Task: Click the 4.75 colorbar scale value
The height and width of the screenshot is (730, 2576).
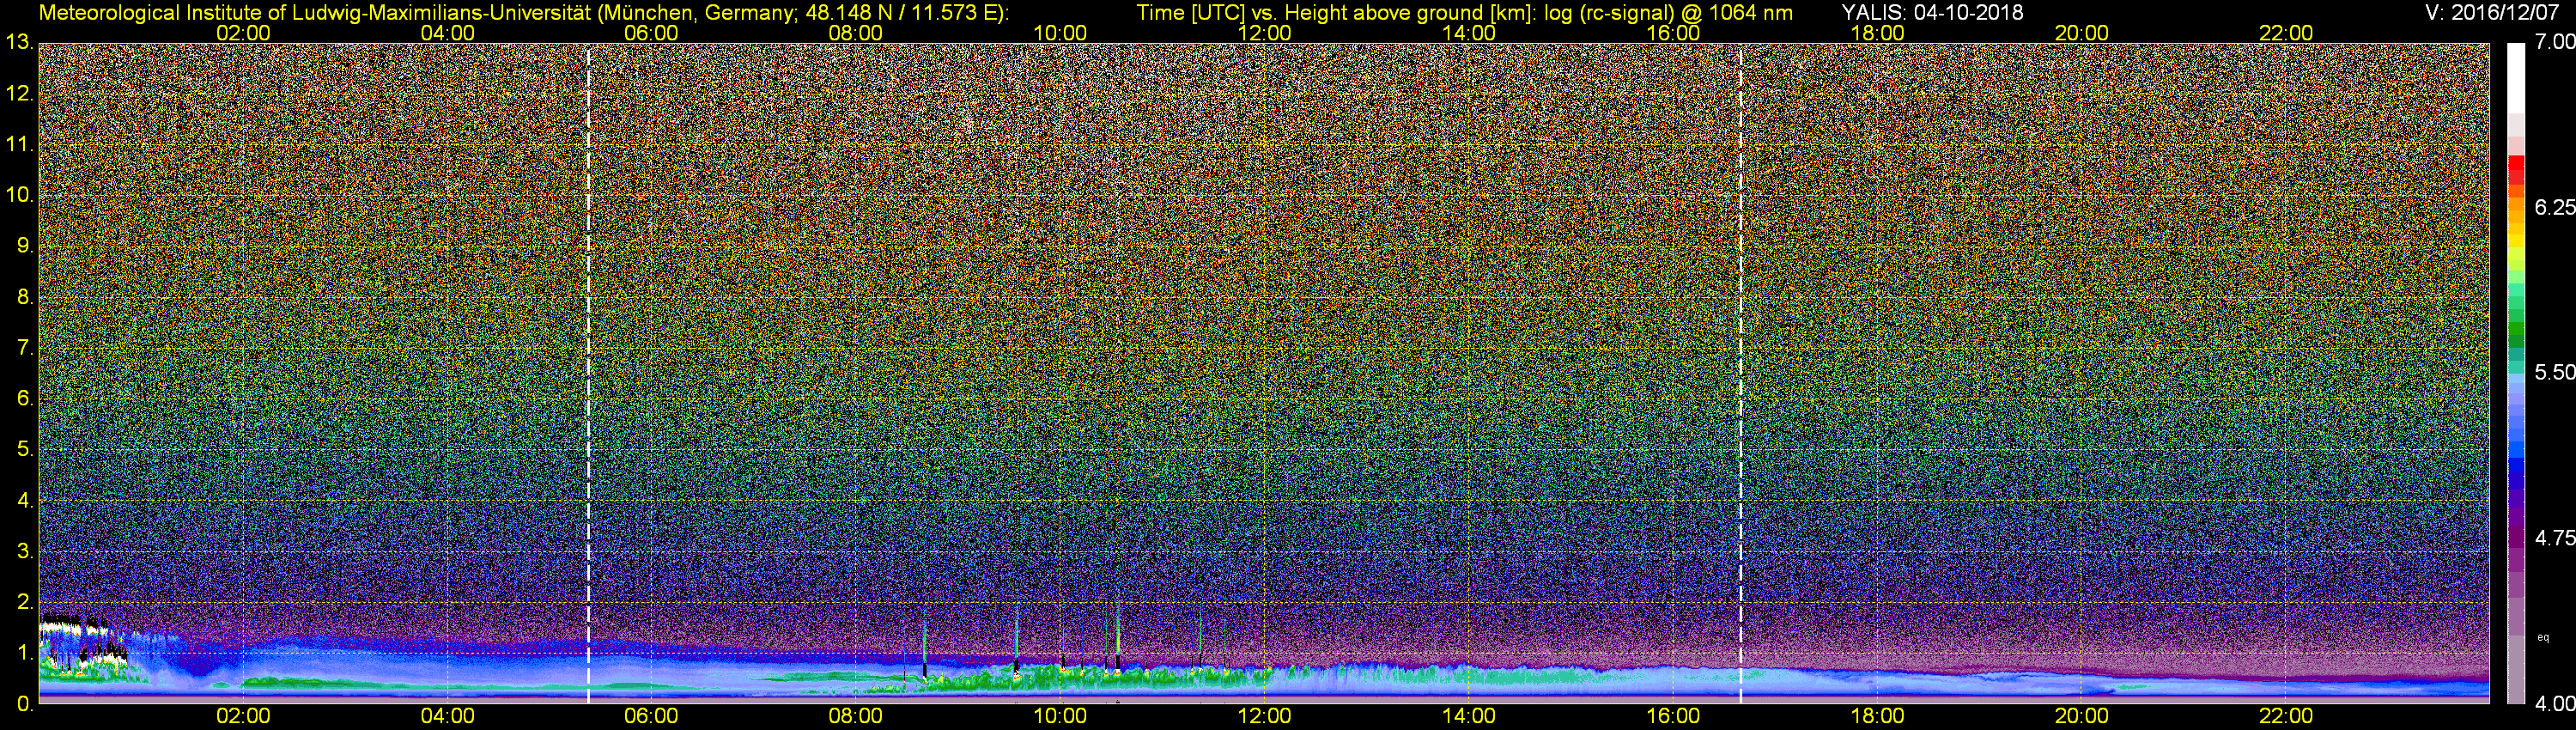Action: (x=2553, y=538)
